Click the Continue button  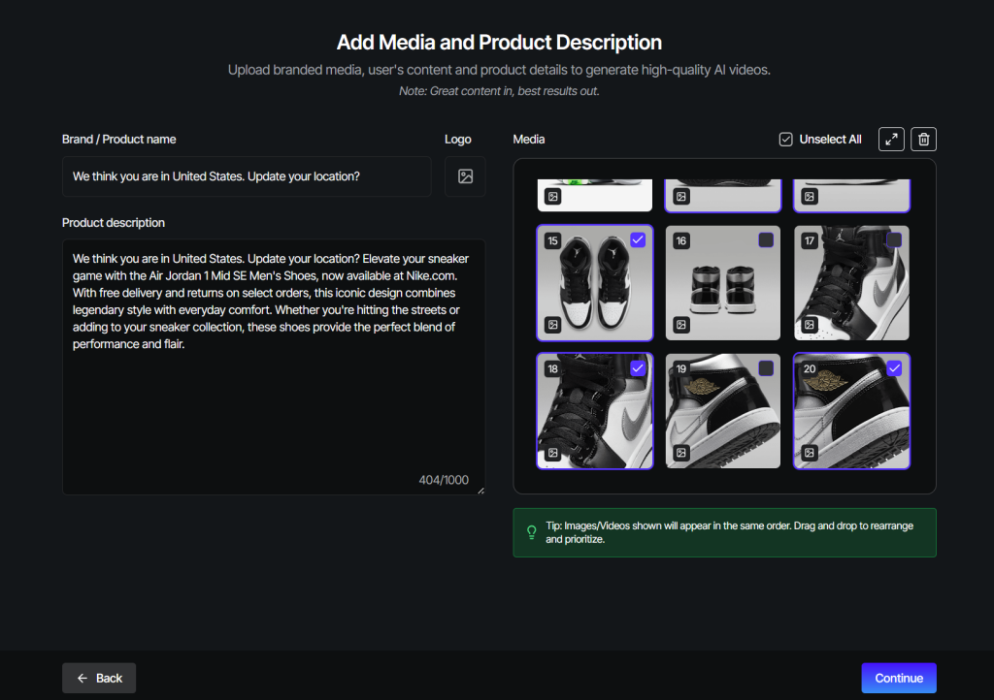898,678
